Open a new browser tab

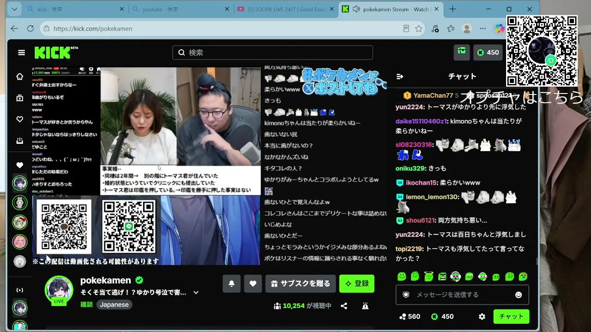tap(452, 9)
